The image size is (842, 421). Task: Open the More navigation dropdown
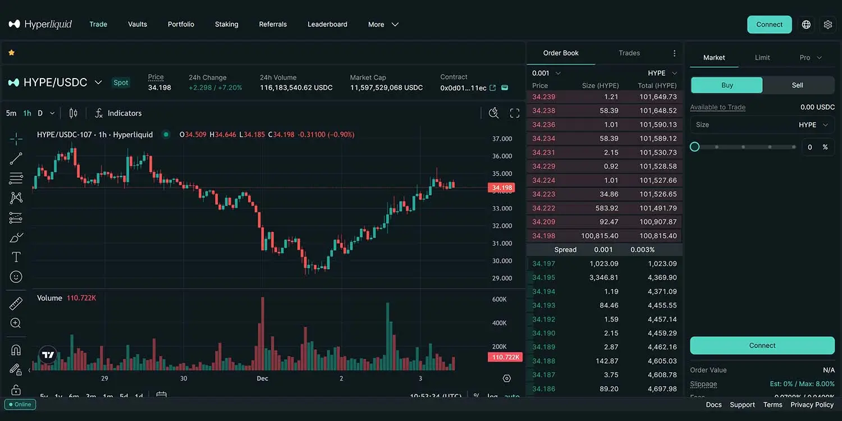click(383, 25)
